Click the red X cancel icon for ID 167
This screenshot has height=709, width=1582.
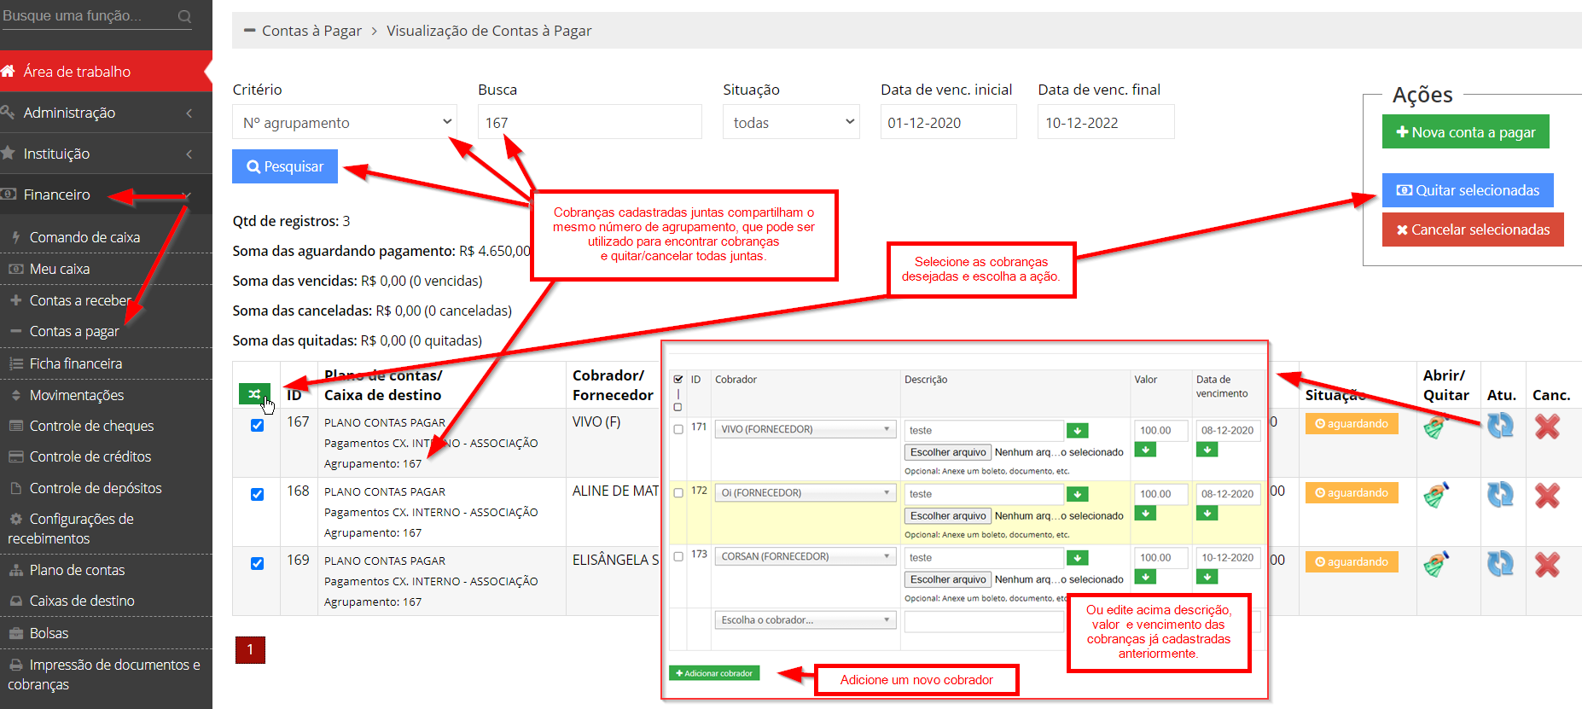tap(1546, 426)
